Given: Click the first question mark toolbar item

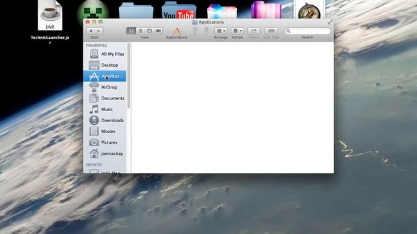Looking at the screenshot, I should 195,31.
